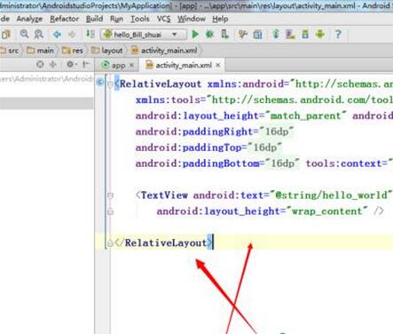Click the android:paddingTop="16dp" line

208,147
